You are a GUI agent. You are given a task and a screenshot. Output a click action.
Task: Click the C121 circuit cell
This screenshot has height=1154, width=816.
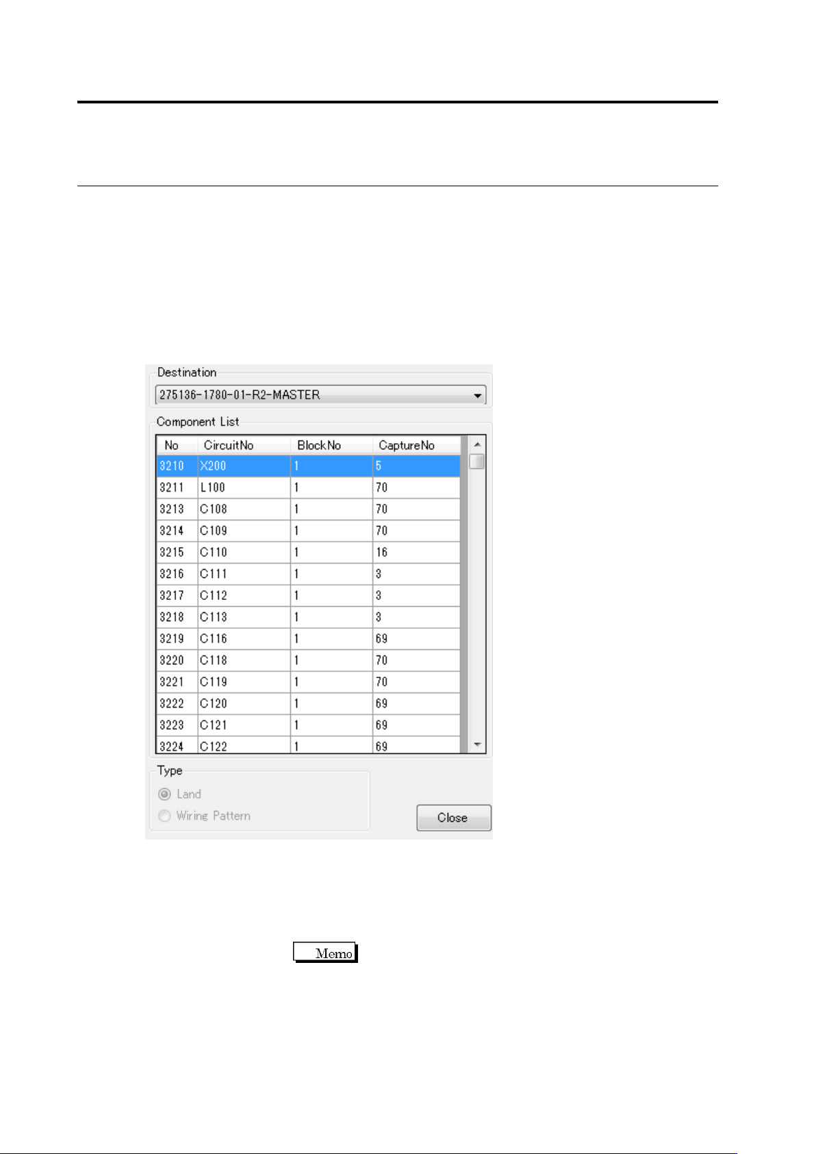pyautogui.click(x=244, y=725)
